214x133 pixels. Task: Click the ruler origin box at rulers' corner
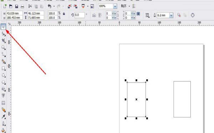point(9,24)
